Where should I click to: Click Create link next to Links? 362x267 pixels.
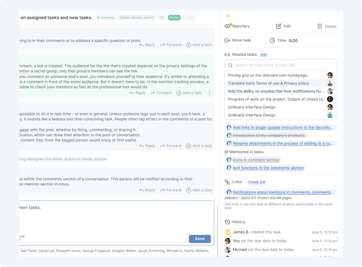pyautogui.click(x=257, y=182)
